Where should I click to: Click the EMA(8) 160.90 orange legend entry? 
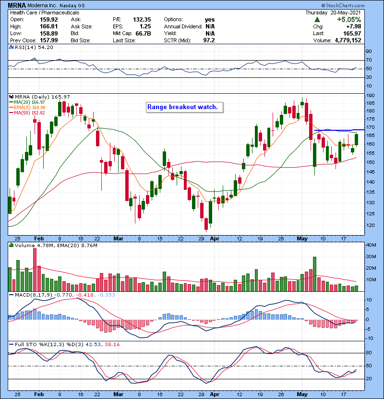tap(27, 107)
